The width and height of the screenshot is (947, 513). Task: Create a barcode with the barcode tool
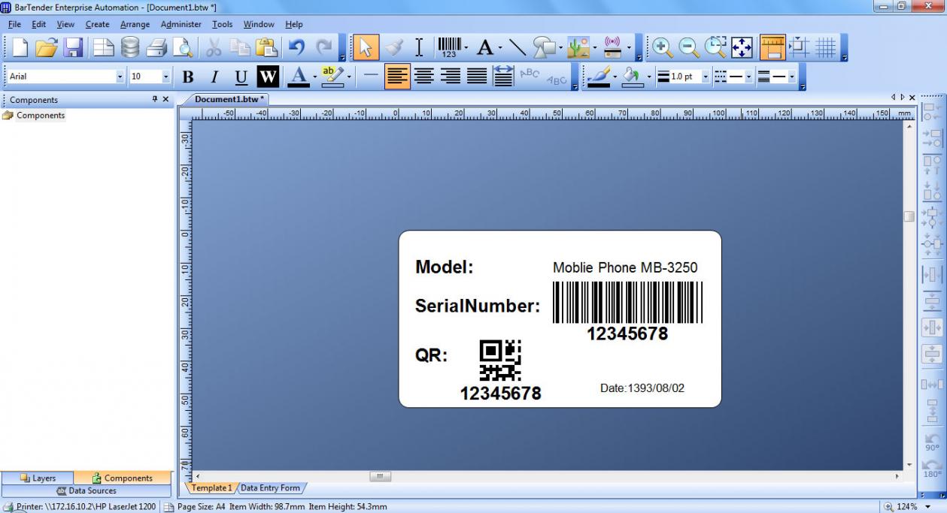click(449, 48)
